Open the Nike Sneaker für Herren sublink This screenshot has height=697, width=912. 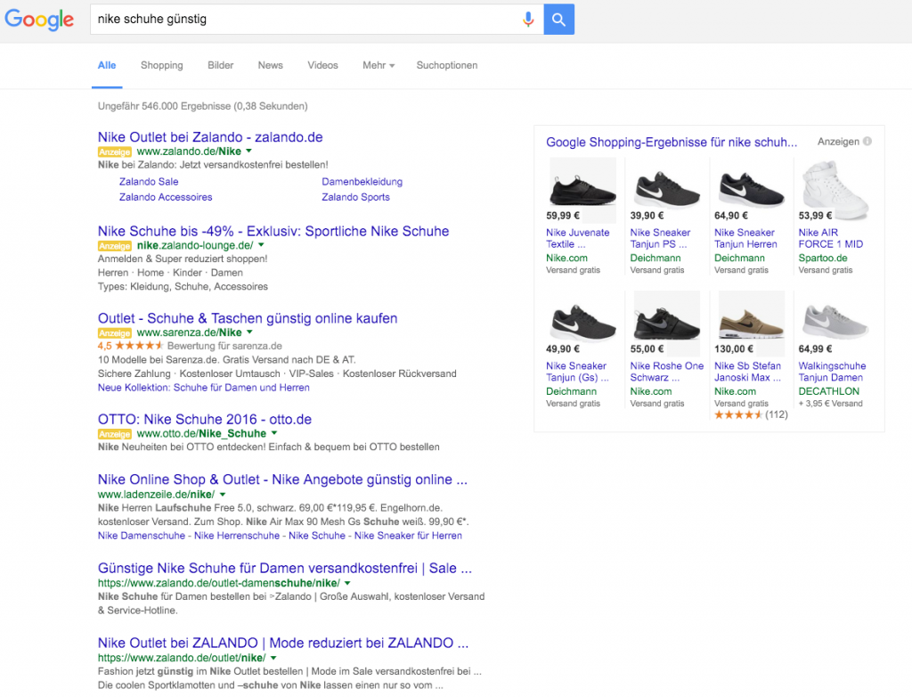[408, 536]
